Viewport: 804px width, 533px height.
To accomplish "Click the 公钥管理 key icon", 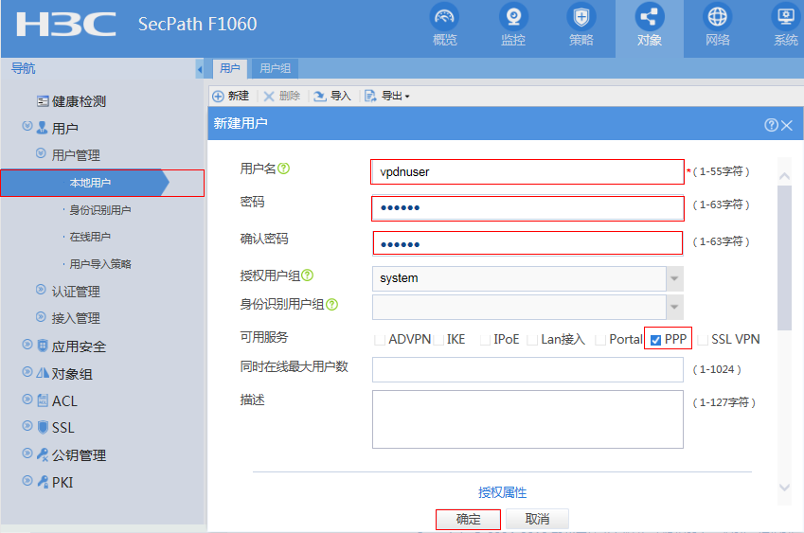I will pyautogui.click(x=43, y=454).
